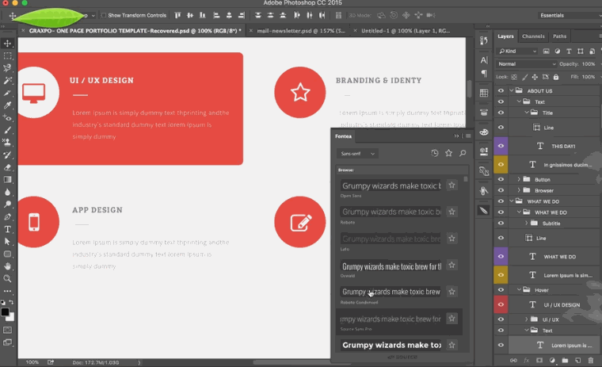
Task: Click the Fill 100% value field
Action: 589,77
